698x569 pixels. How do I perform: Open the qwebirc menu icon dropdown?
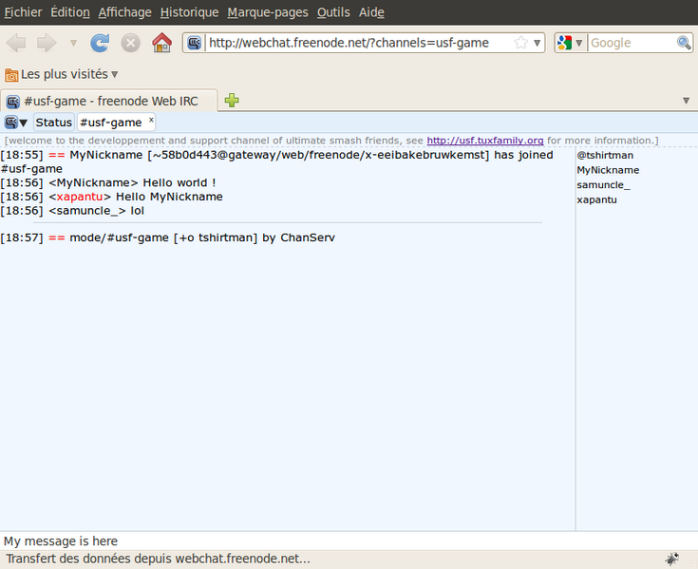[x=16, y=122]
